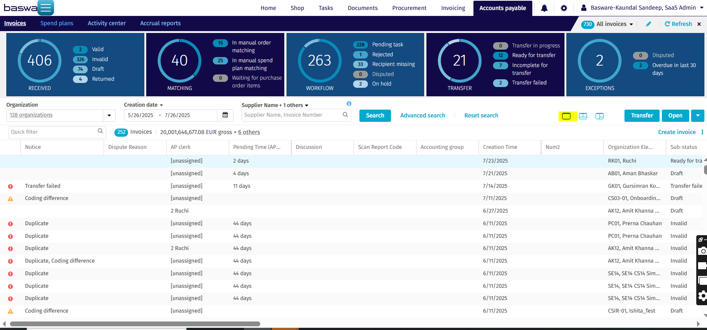Open notifications bell

click(544, 8)
